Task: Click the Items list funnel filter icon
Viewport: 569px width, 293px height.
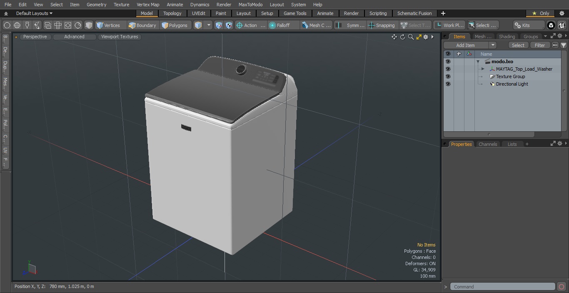Action: pyautogui.click(x=563, y=45)
